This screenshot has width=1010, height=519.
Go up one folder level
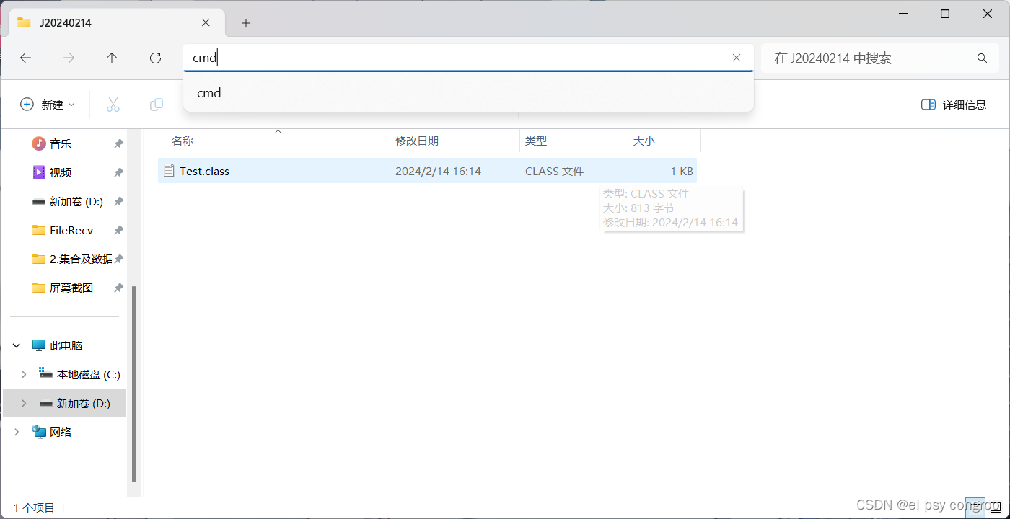point(112,58)
